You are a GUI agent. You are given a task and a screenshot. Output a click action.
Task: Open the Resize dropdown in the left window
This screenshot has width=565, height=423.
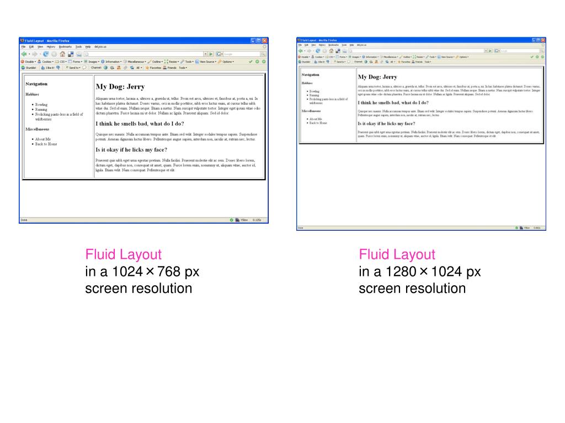point(172,62)
